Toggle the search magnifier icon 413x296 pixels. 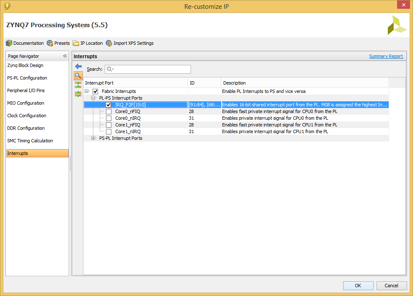[78, 76]
